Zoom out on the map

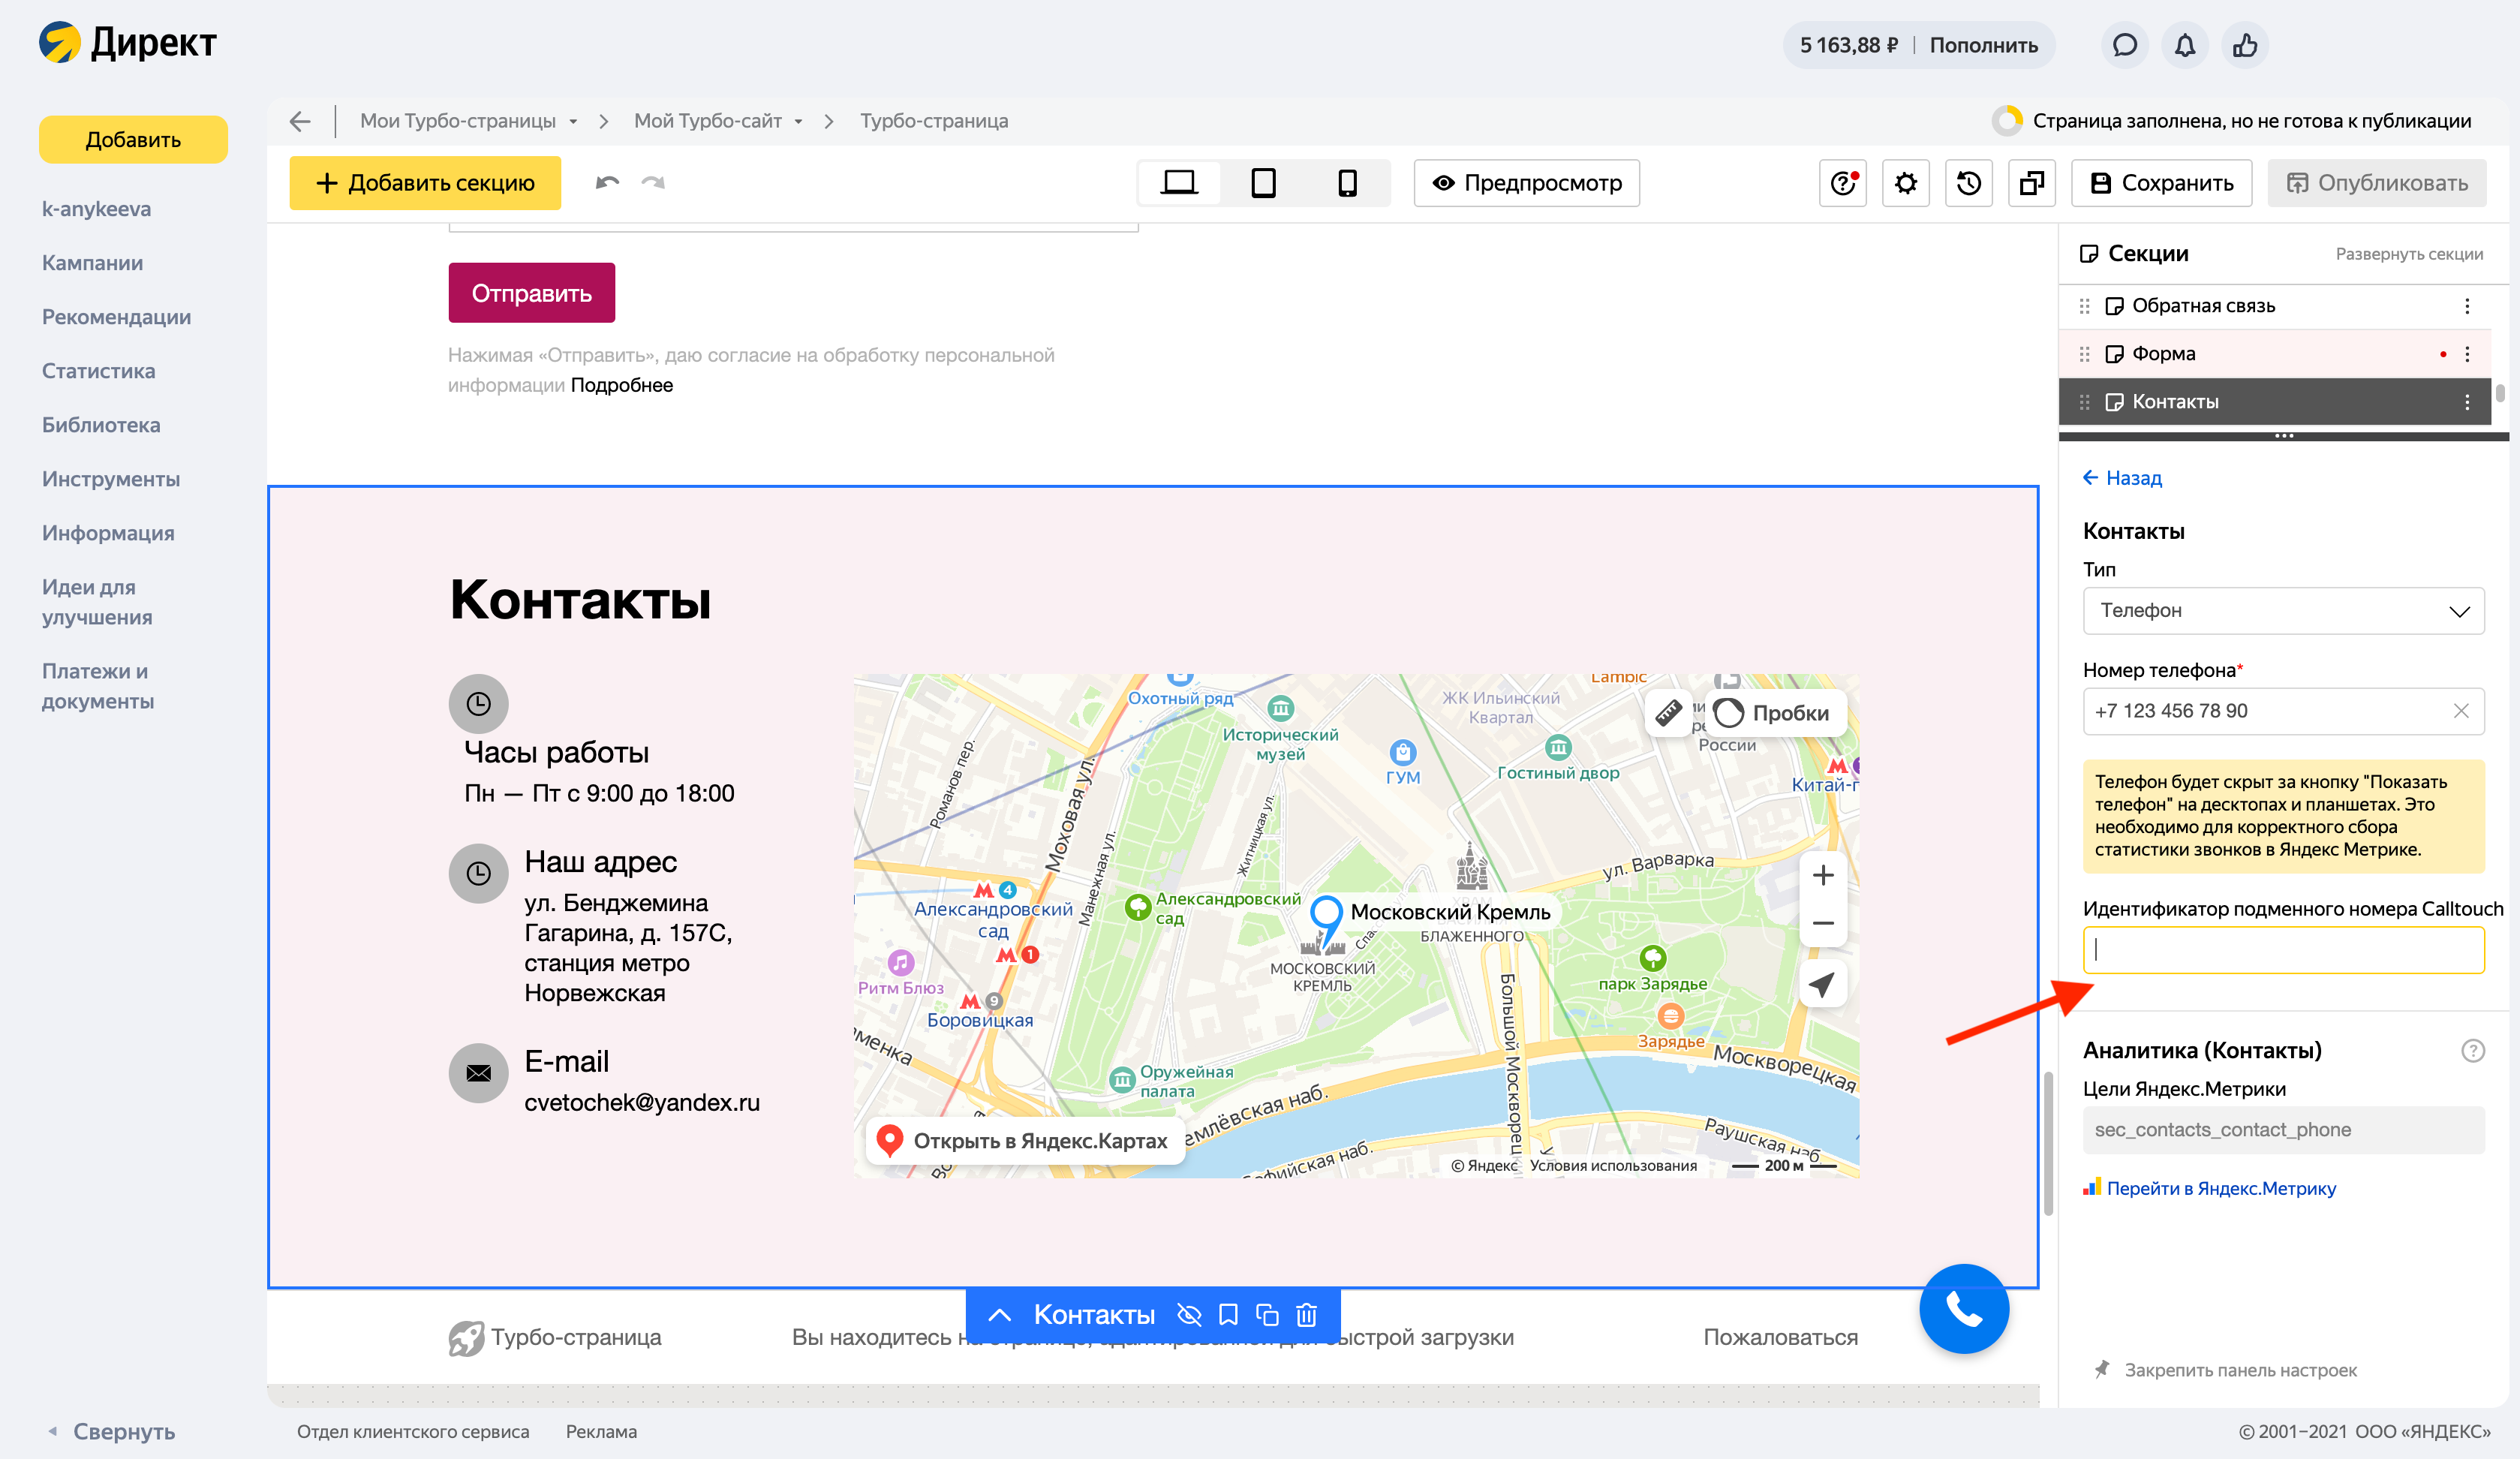pos(1822,923)
